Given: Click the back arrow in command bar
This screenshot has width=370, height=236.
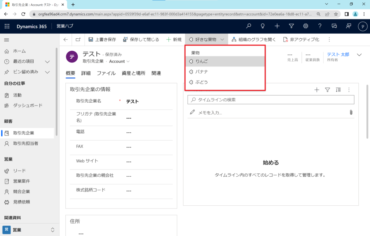Looking at the screenshot, I should point(65,39).
